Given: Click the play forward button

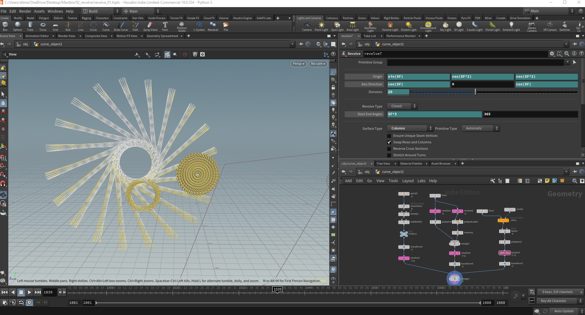Looking at the screenshot, I should pos(29,292).
